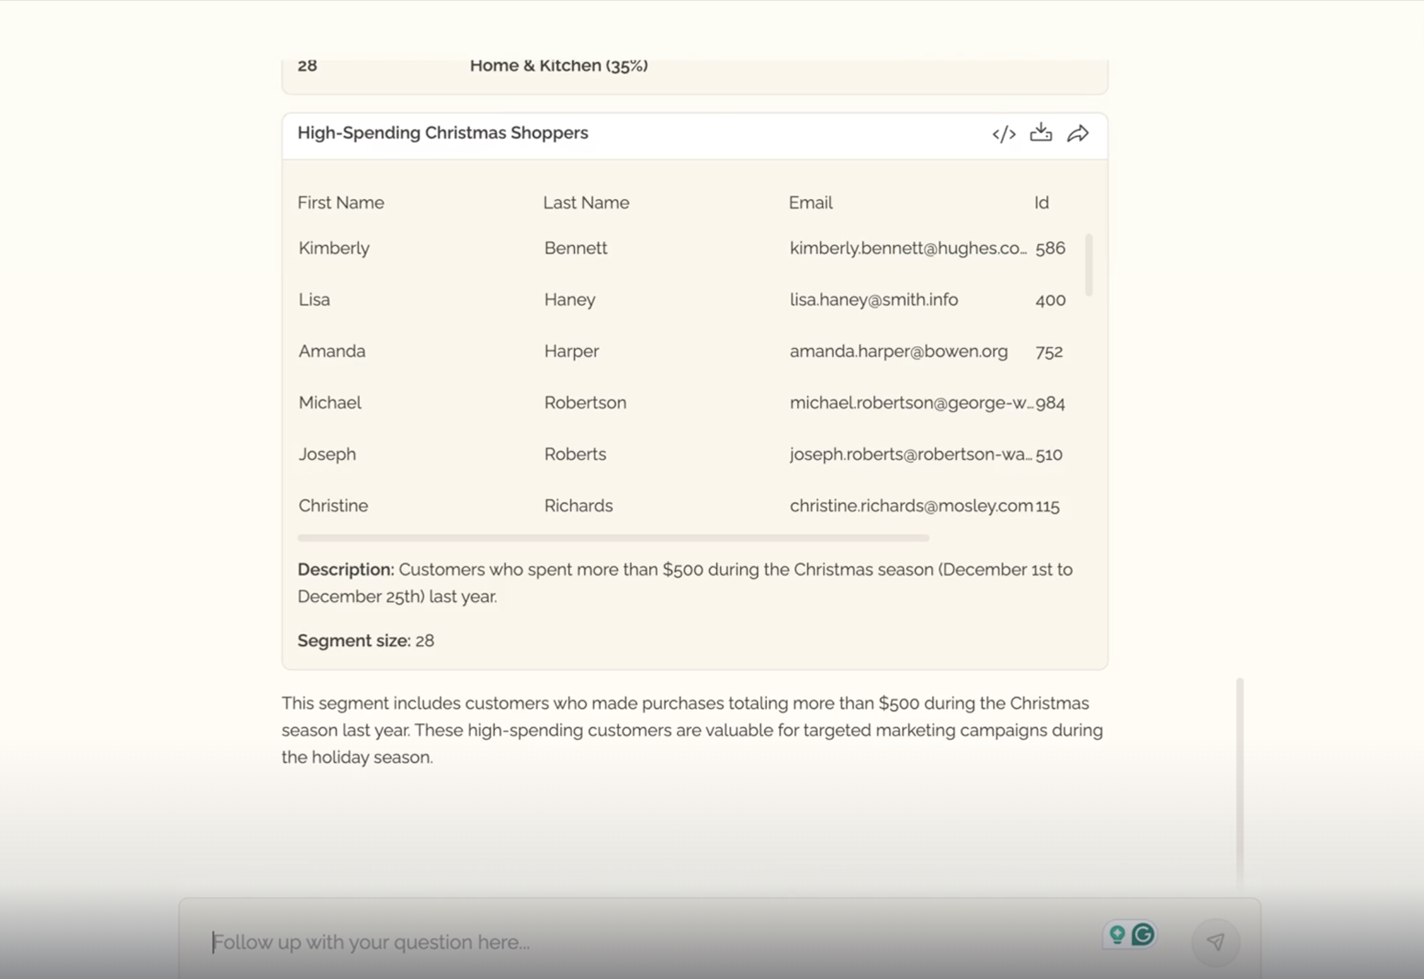This screenshot has width=1424, height=979.
Task: Select the Amanda Harper row
Action: (x=332, y=351)
